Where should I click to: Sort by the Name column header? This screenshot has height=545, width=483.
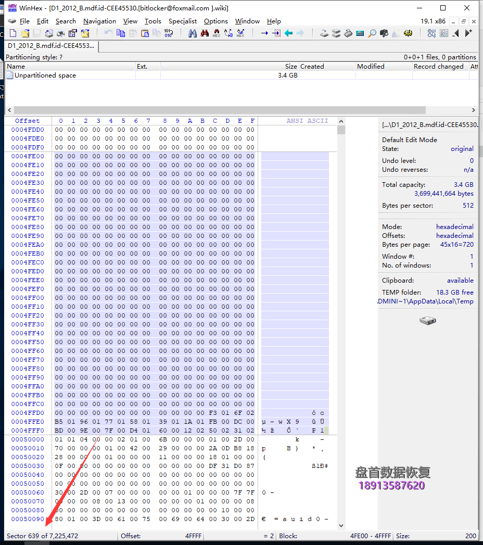coord(71,67)
